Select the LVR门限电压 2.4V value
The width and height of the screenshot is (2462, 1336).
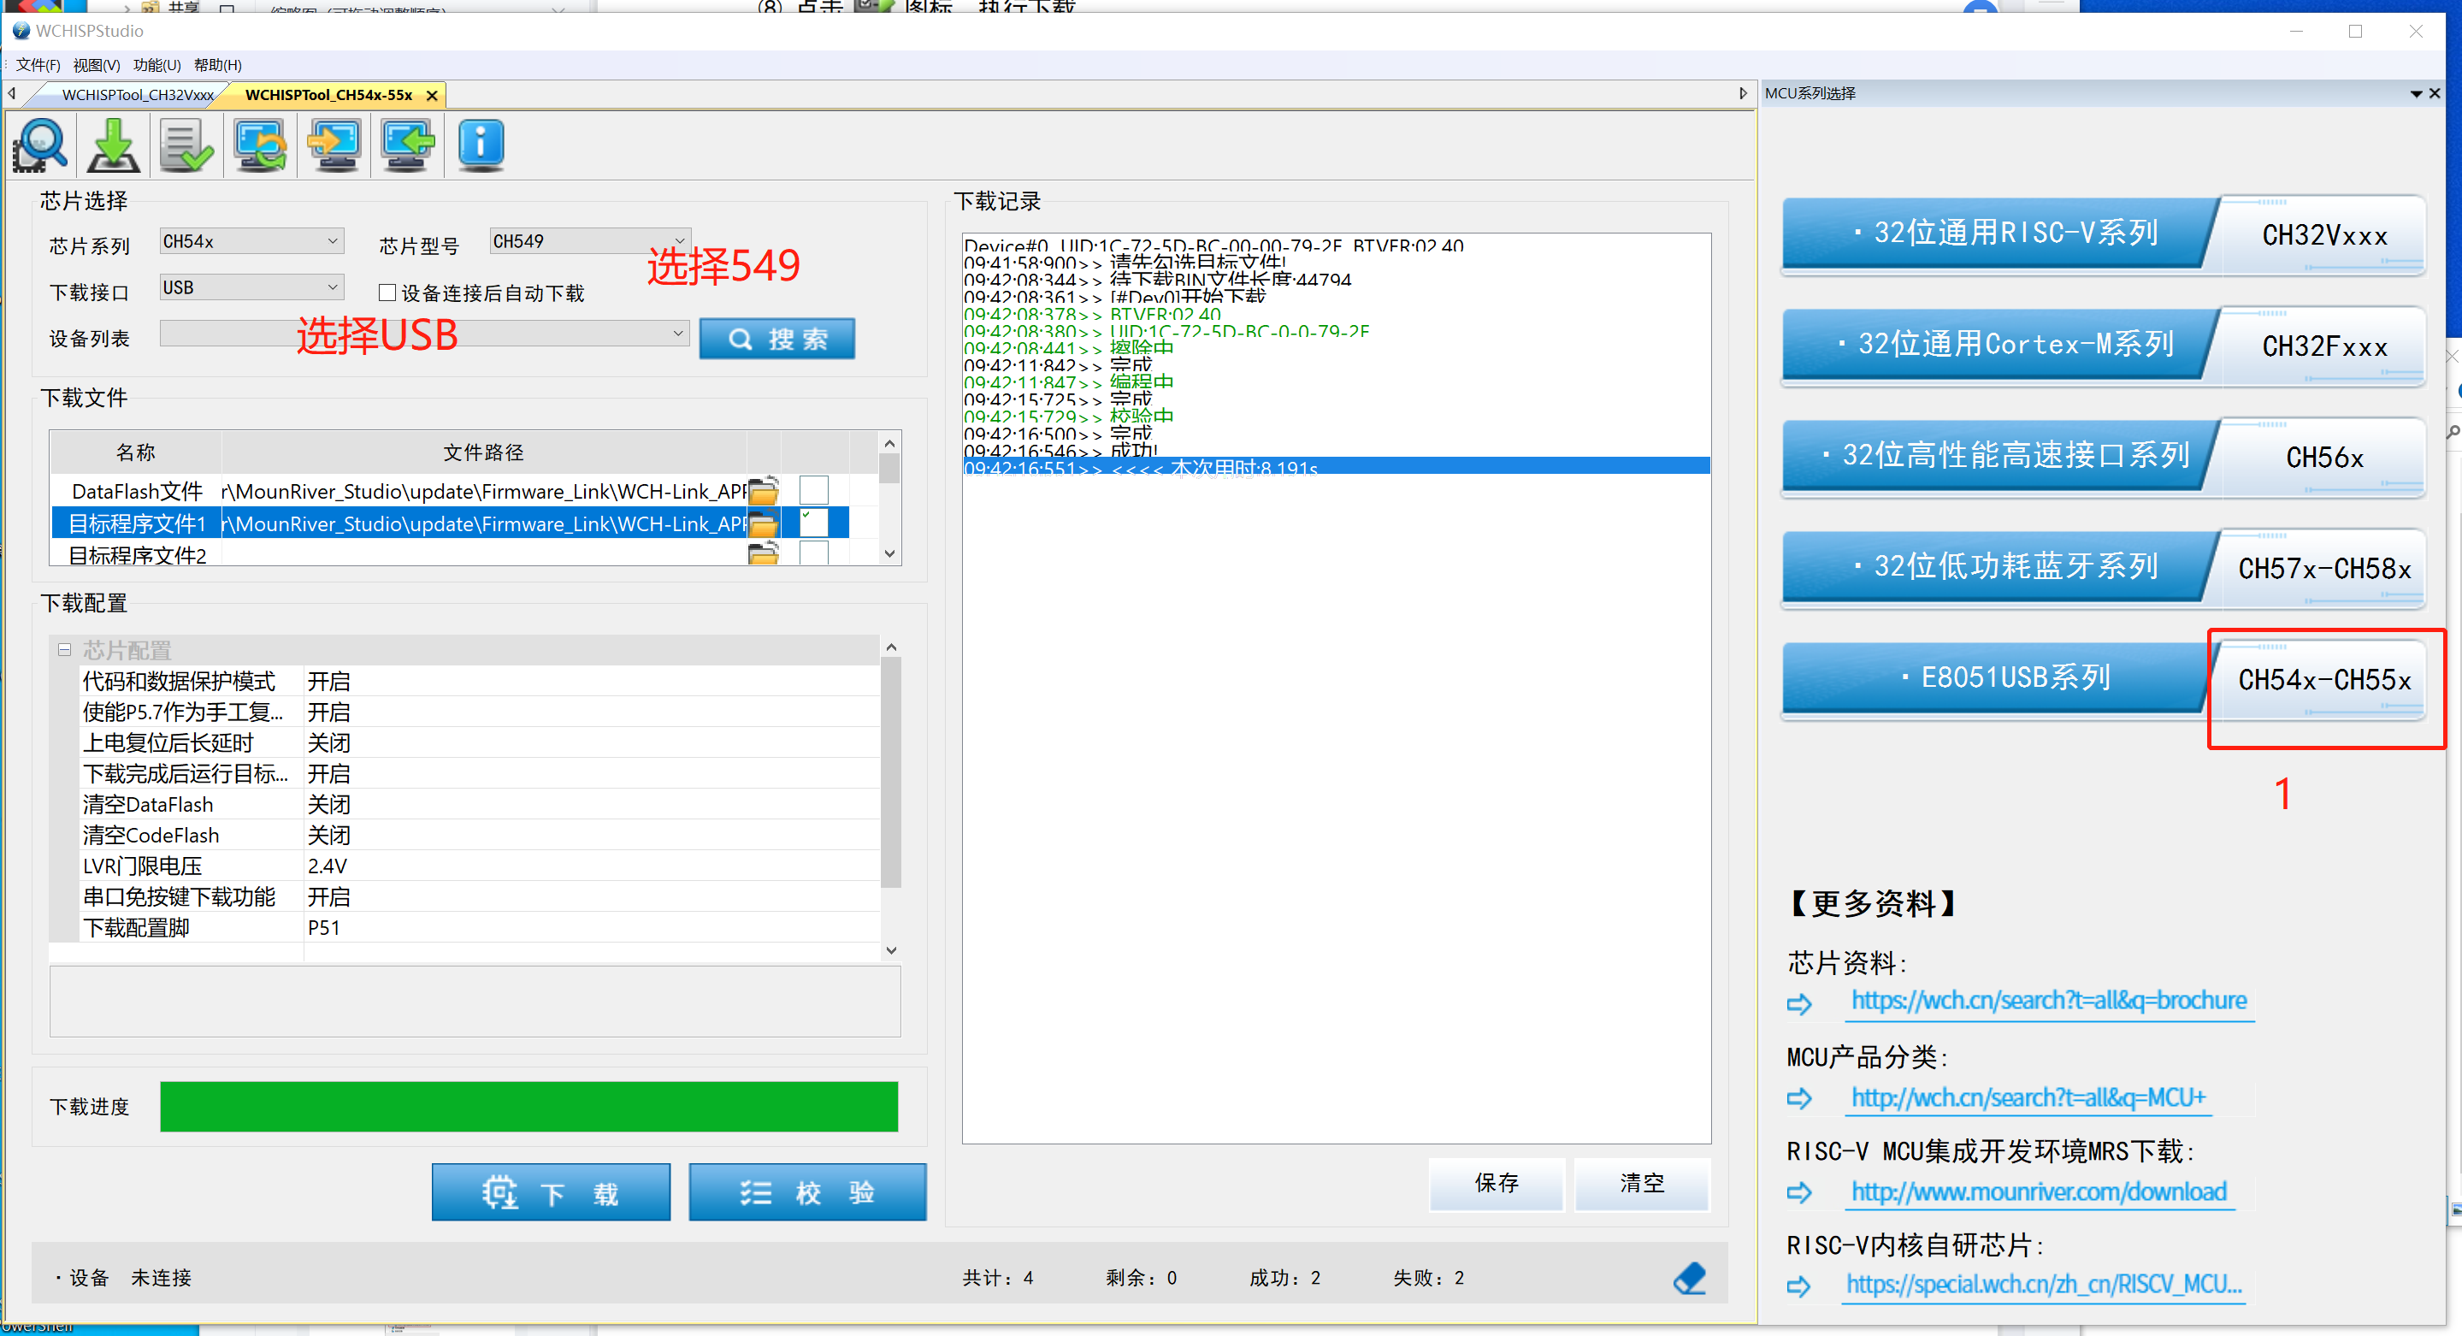(x=591, y=865)
